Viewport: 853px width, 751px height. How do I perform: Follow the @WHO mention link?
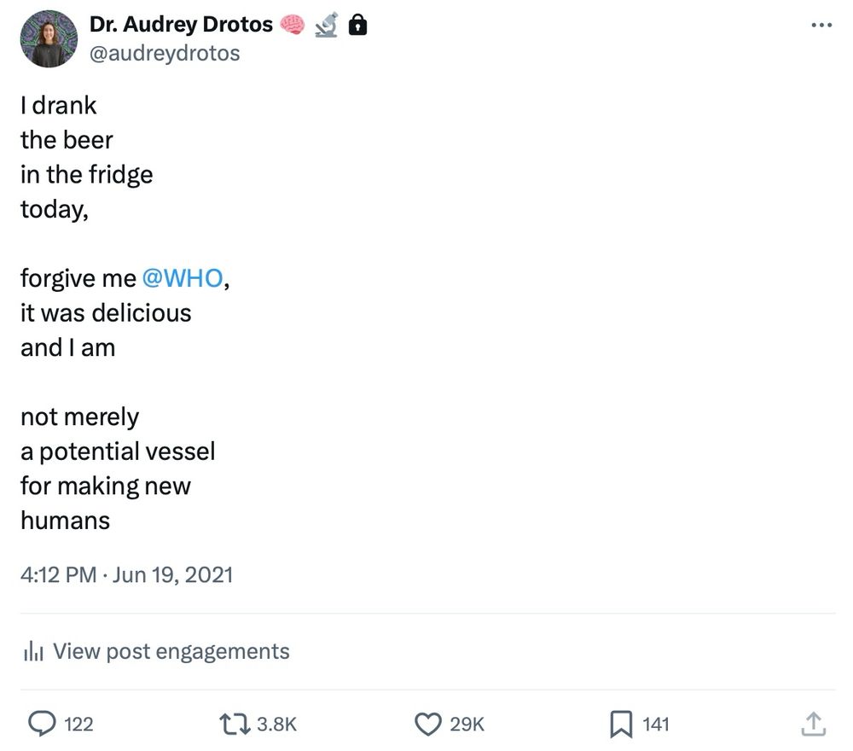click(182, 278)
